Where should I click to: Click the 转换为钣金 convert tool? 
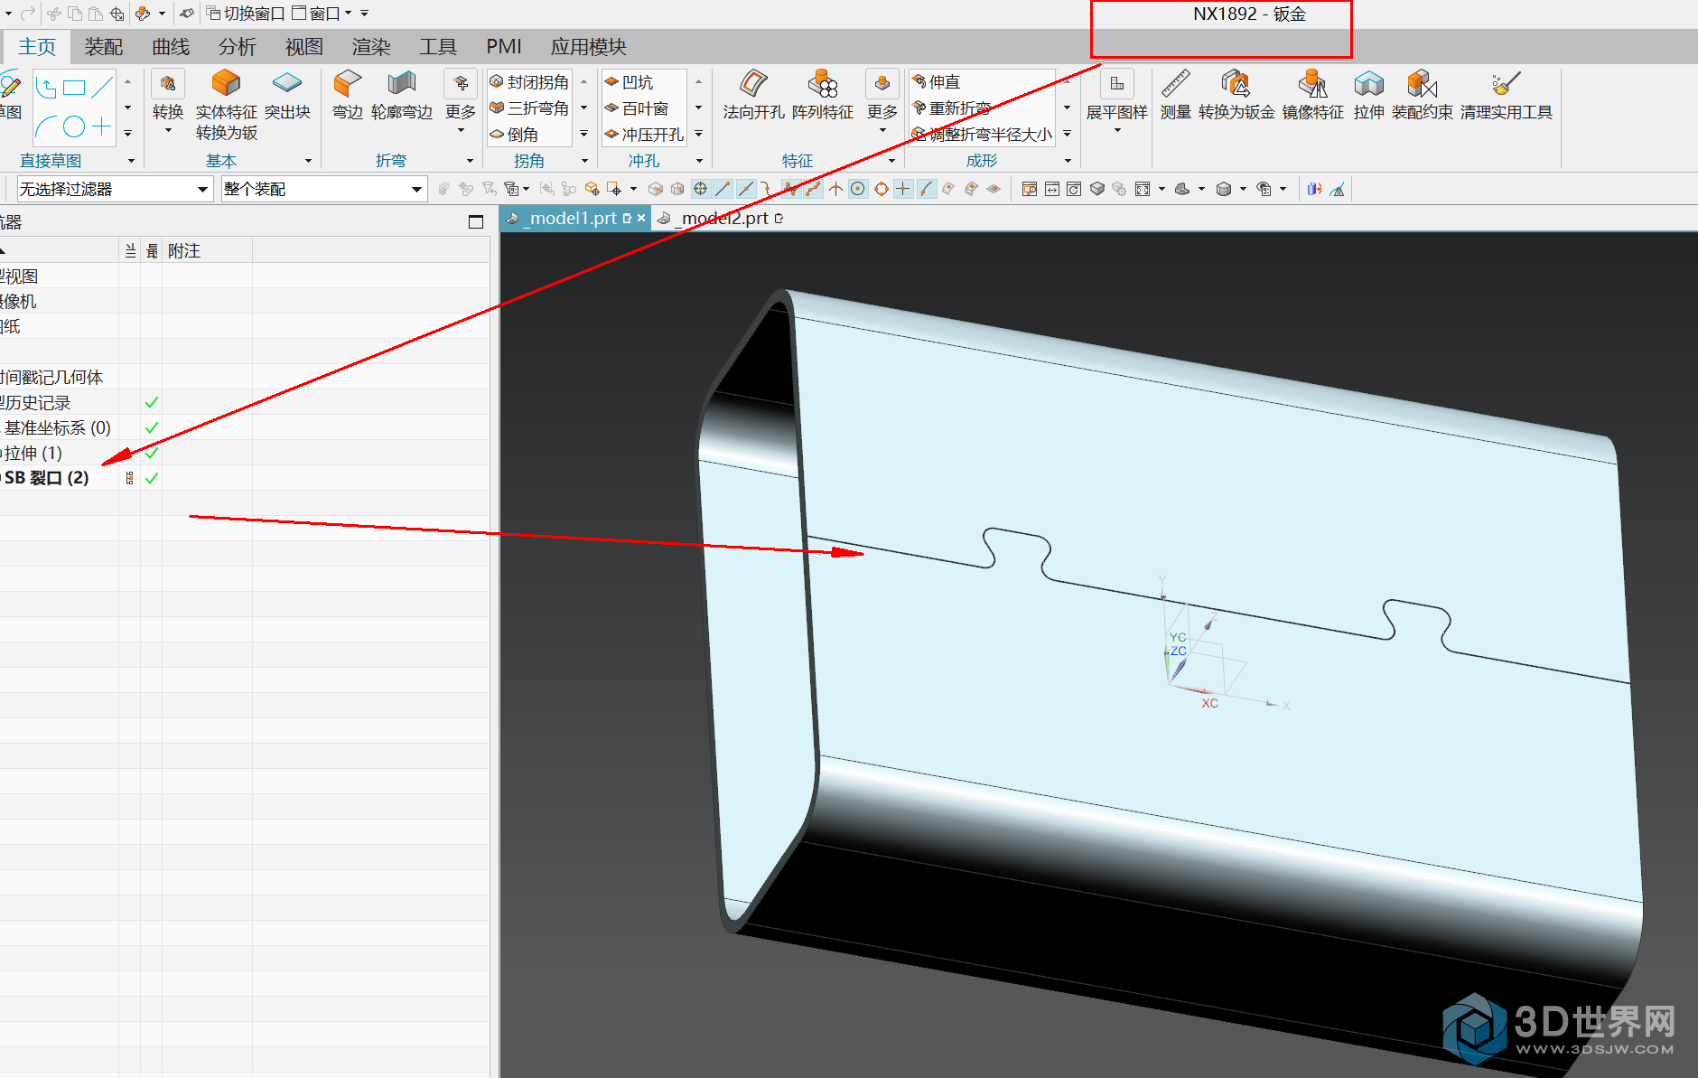[1236, 95]
